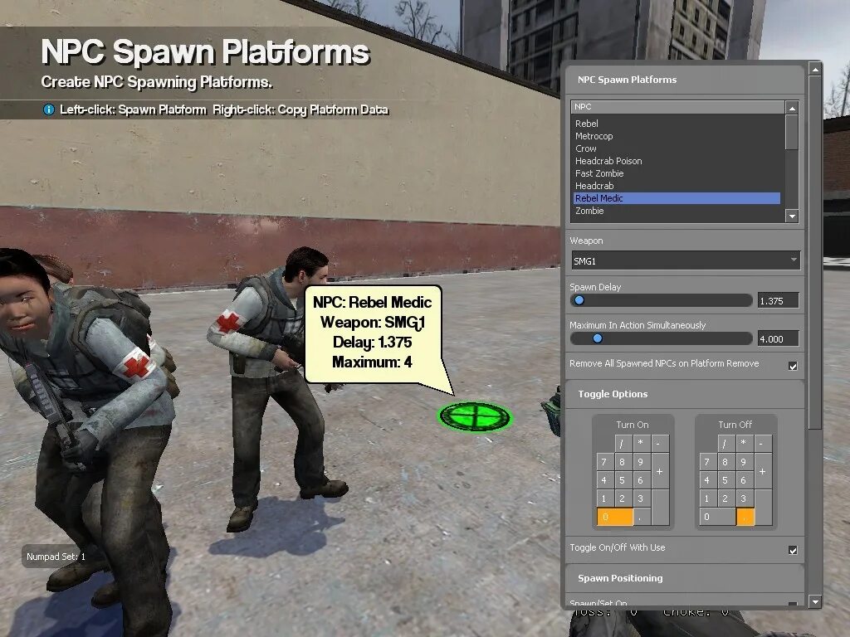Click the period key on Turn Off numpad

pos(745,517)
